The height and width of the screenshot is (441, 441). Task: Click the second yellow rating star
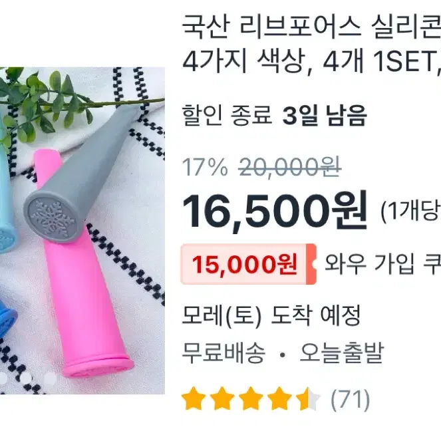pos(222,398)
